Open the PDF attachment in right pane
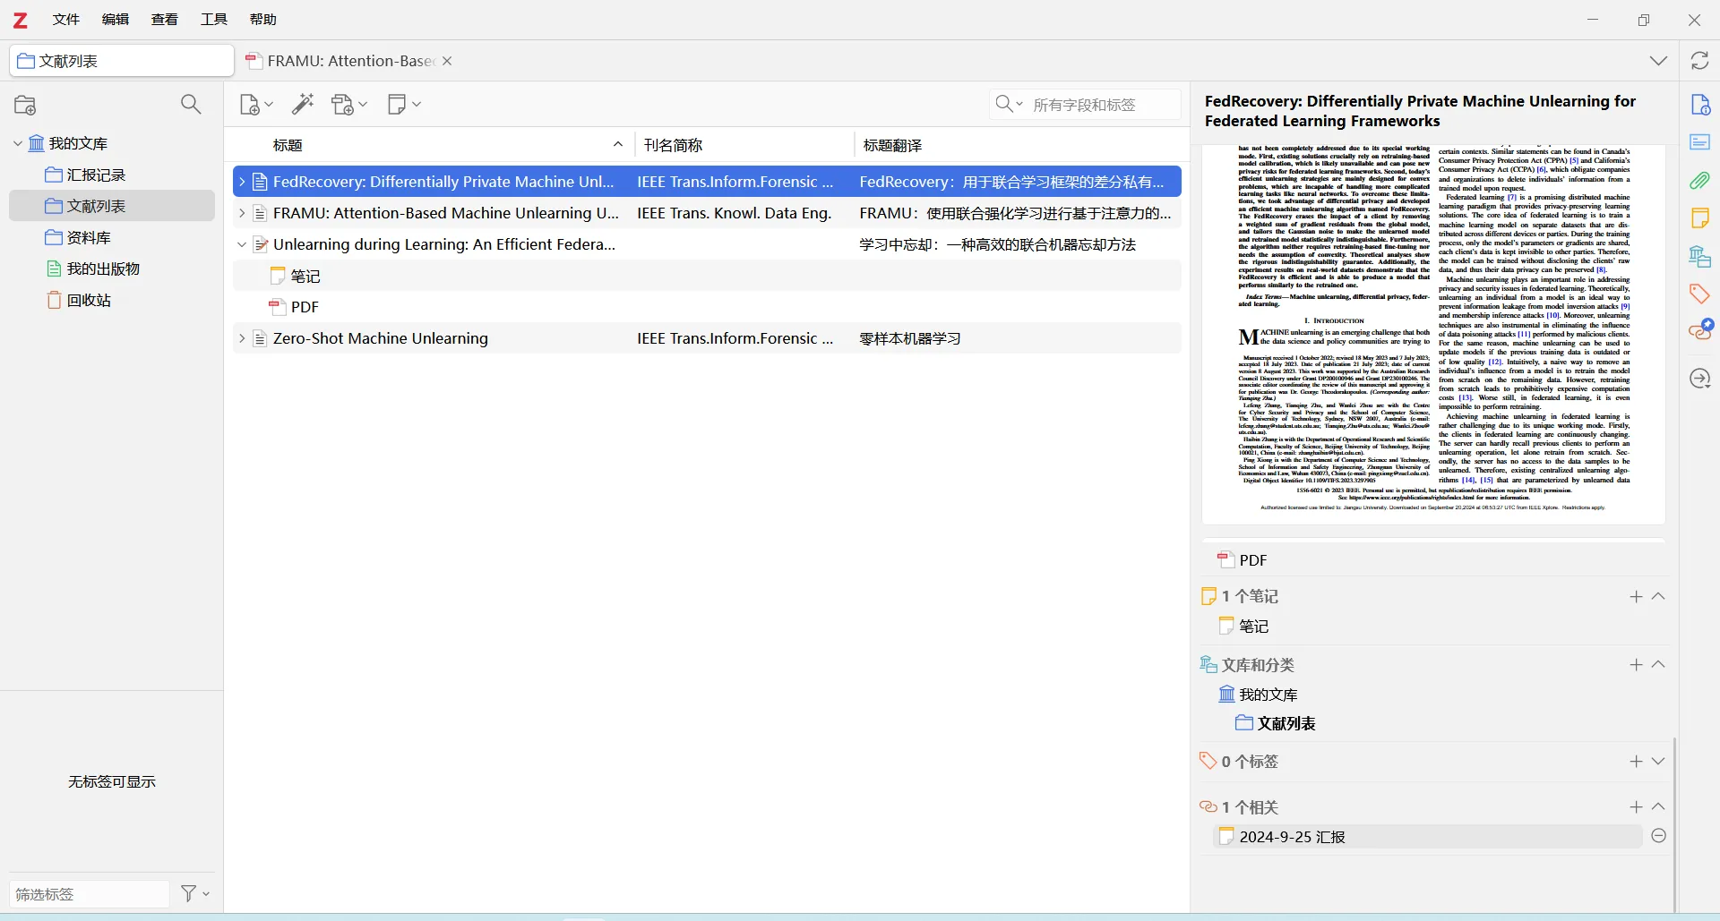Image resolution: width=1720 pixels, height=921 pixels. point(1252,560)
